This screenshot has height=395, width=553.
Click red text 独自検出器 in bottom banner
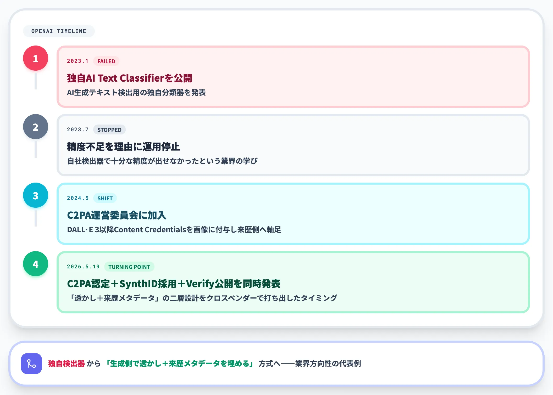coord(67,364)
